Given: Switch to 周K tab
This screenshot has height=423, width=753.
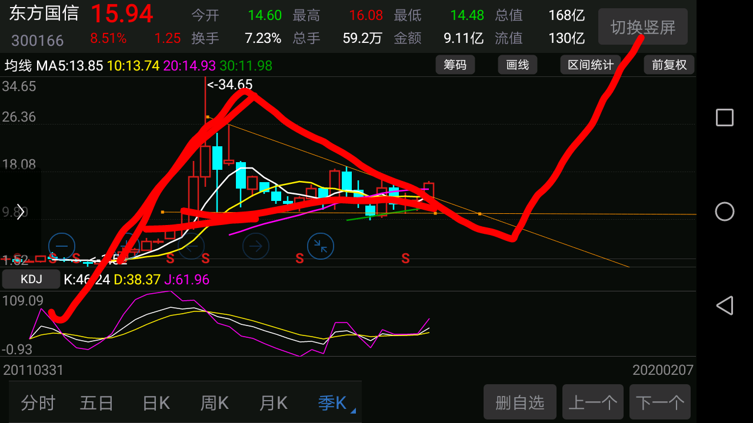Looking at the screenshot, I should [215, 403].
